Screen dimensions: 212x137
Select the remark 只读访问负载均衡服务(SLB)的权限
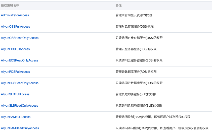click(139, 106)
